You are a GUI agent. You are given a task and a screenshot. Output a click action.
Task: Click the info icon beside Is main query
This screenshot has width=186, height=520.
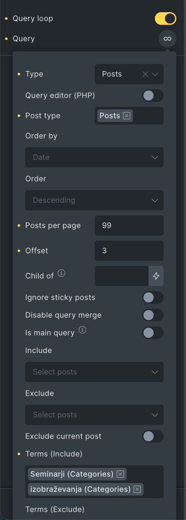click(x=82, y=330)
